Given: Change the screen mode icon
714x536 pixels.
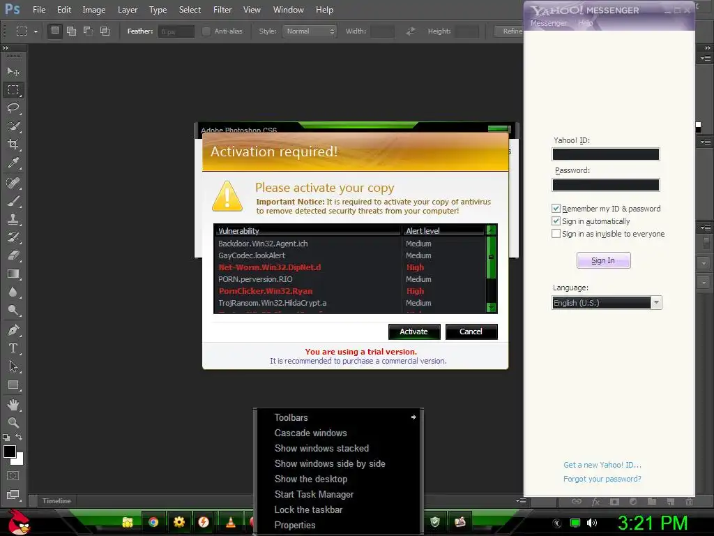Looking at the screenshot, I should click(13, 495).
